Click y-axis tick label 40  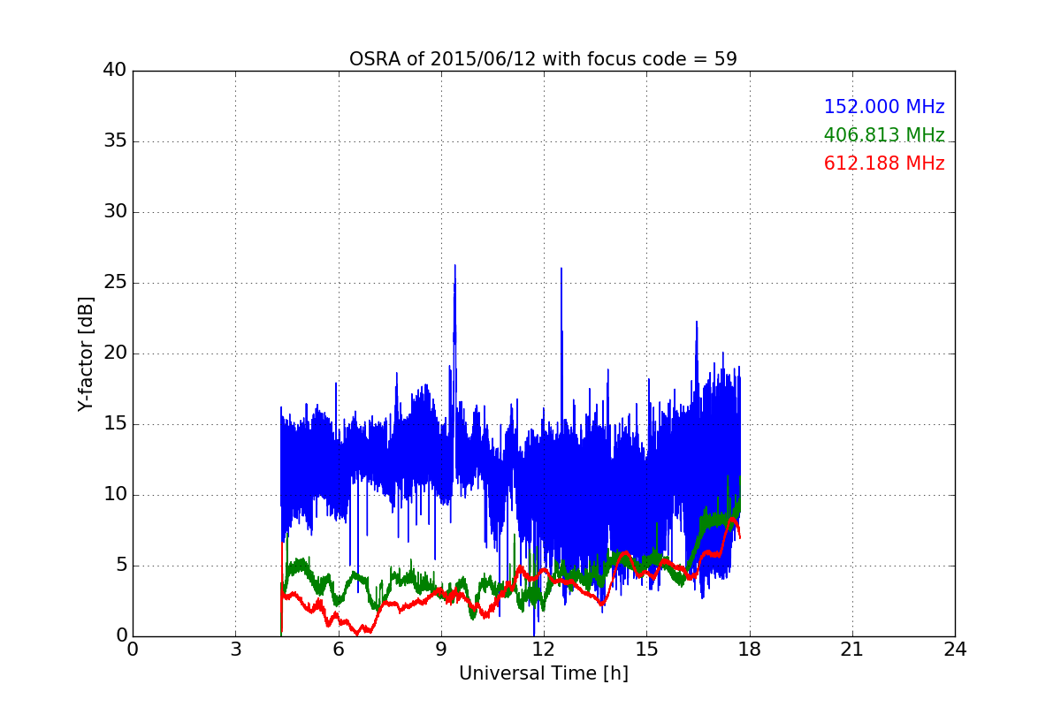pyautogui.click(x=115, y=71)
